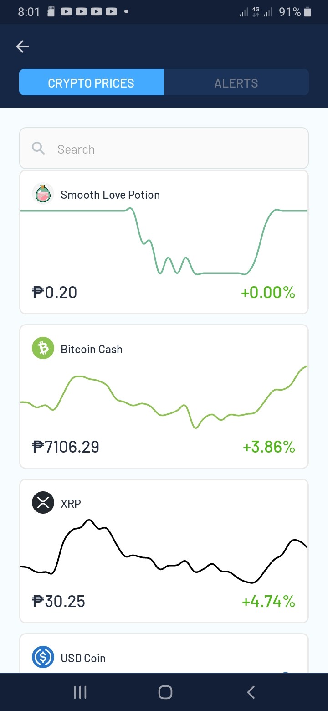
Task: Tap the Bitcoin Cash logo icon
Action: pyautogui.click(x=43, y=349)
